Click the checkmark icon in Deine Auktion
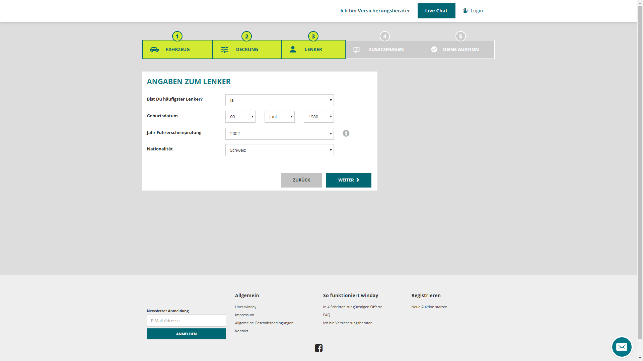The height and width of the screenshot is (361, 643). pyautogui.click(x=434, y=49)
